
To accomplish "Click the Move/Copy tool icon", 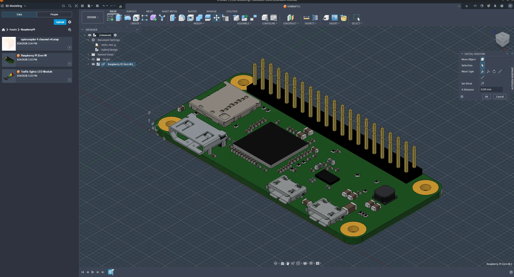I will point(217,18).
